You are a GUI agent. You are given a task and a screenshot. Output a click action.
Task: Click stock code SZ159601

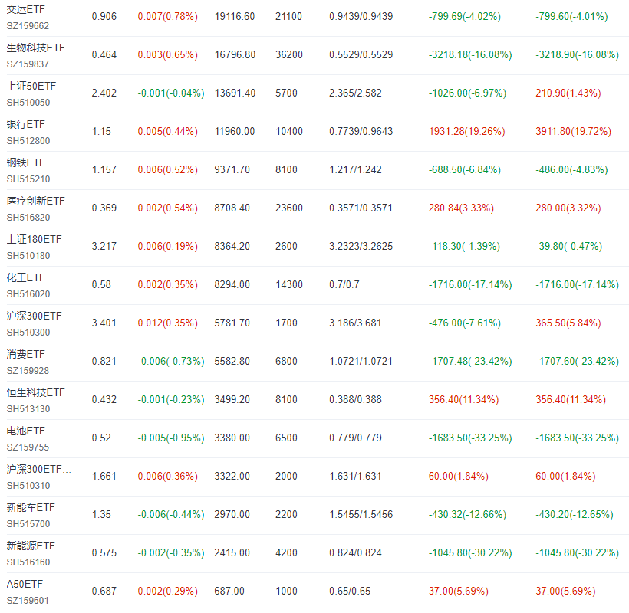(x=28, y=601)
